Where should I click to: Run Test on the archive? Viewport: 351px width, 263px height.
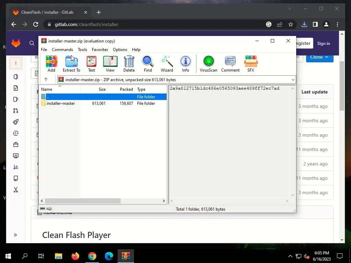(x=91, y=64)
